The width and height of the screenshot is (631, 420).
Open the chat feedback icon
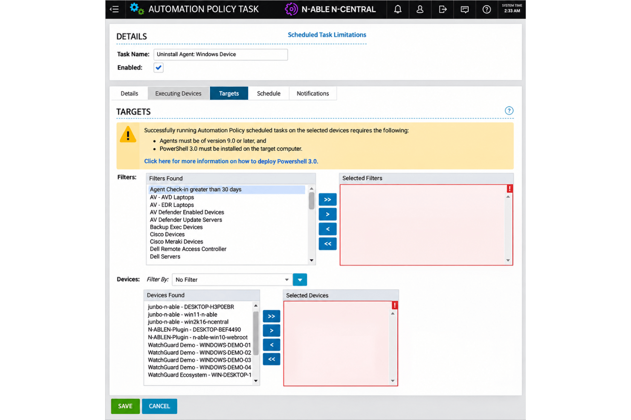point(465,9)
